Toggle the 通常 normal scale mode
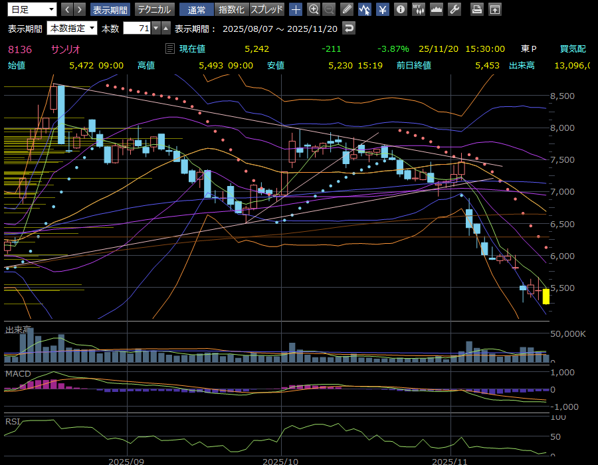The image size is (598, 465). pyautogui.click(x=197, y=9)
